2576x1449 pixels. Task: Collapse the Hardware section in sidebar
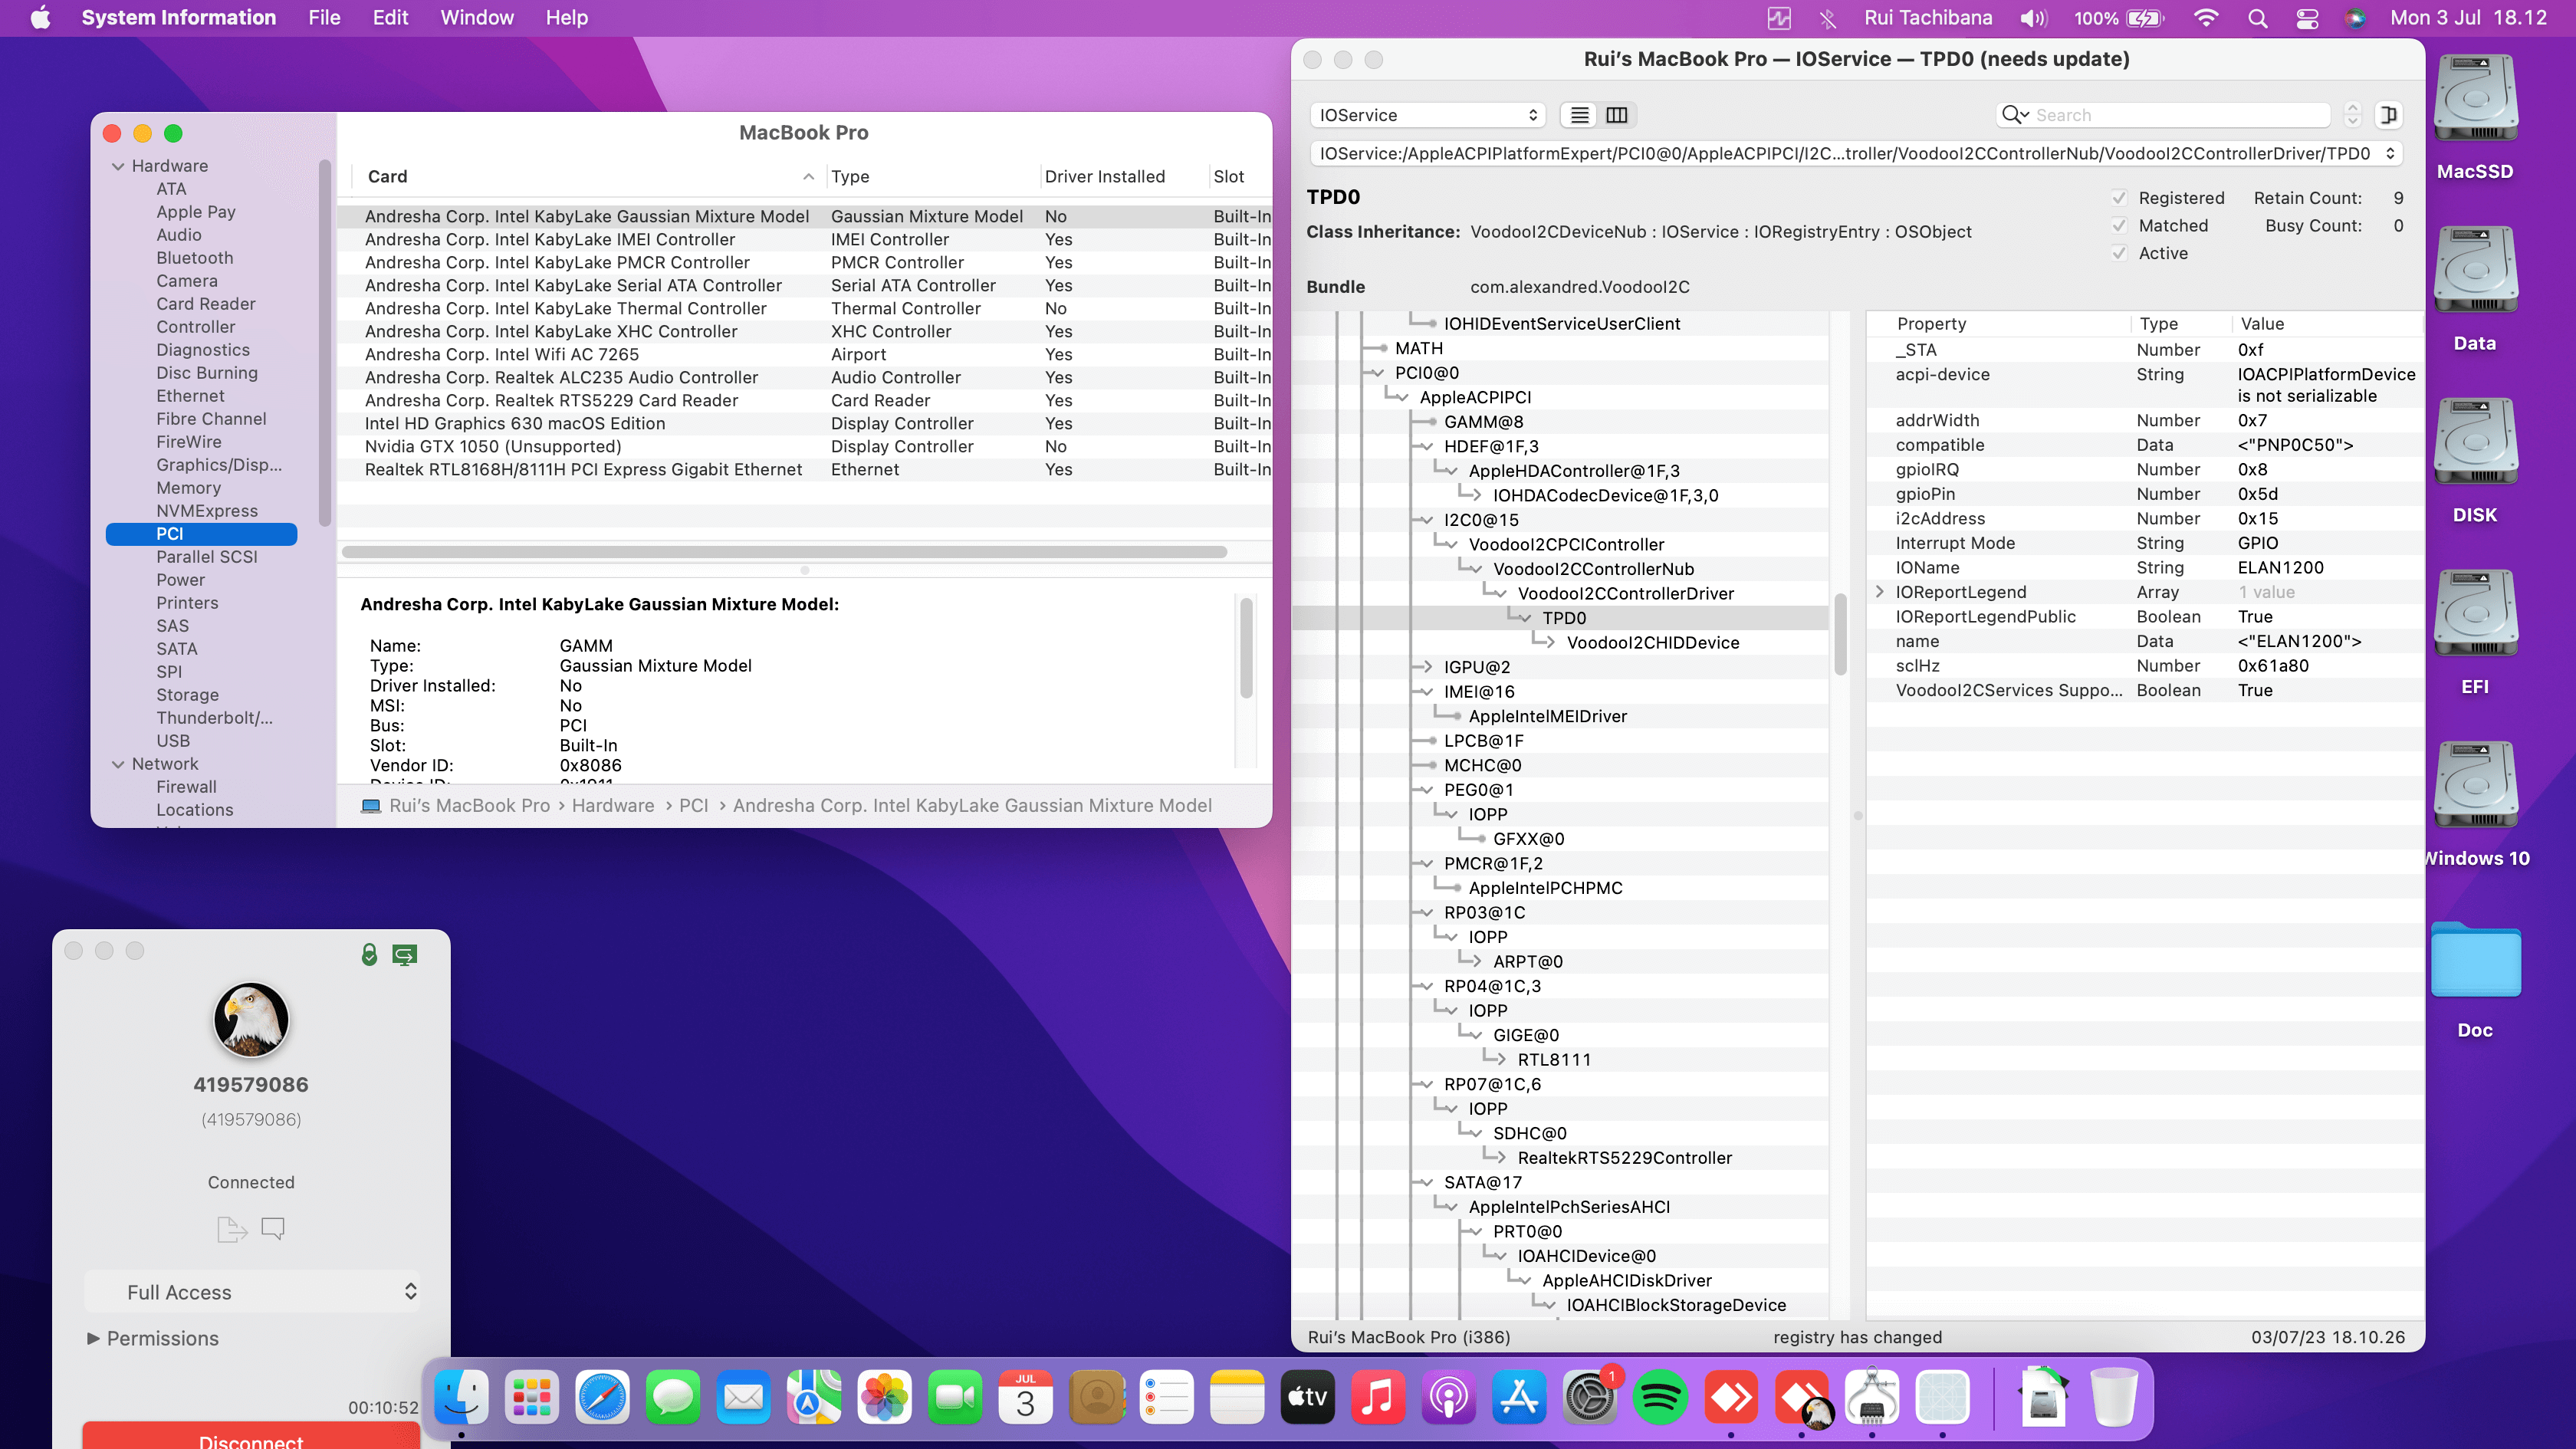118,166
